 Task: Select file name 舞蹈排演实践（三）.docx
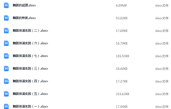(30, 69)
